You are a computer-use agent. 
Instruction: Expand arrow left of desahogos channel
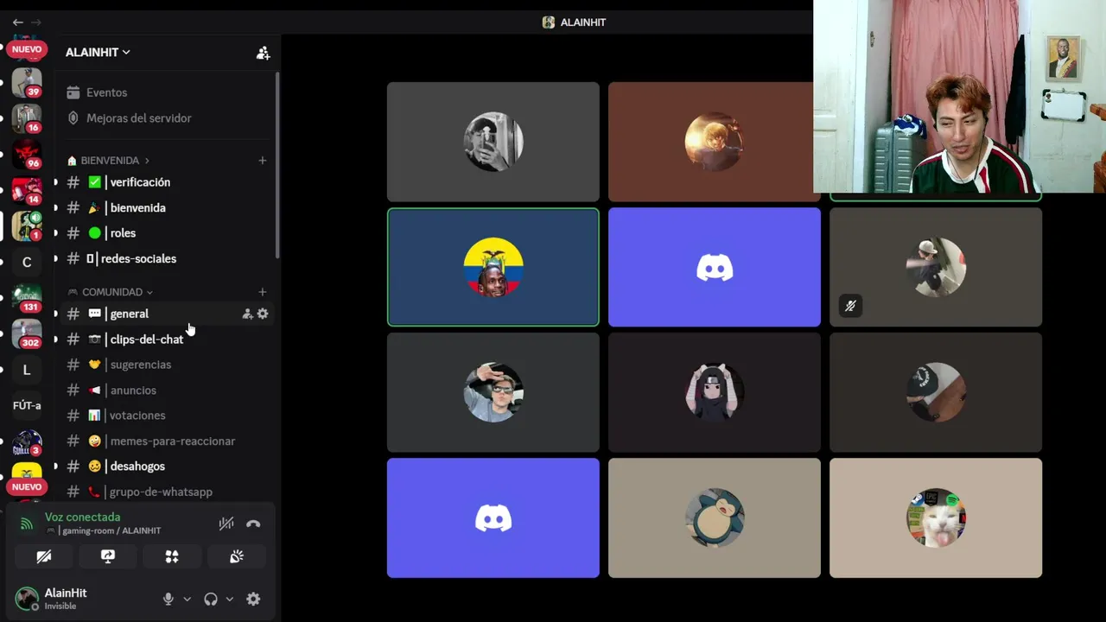[55, 466]
